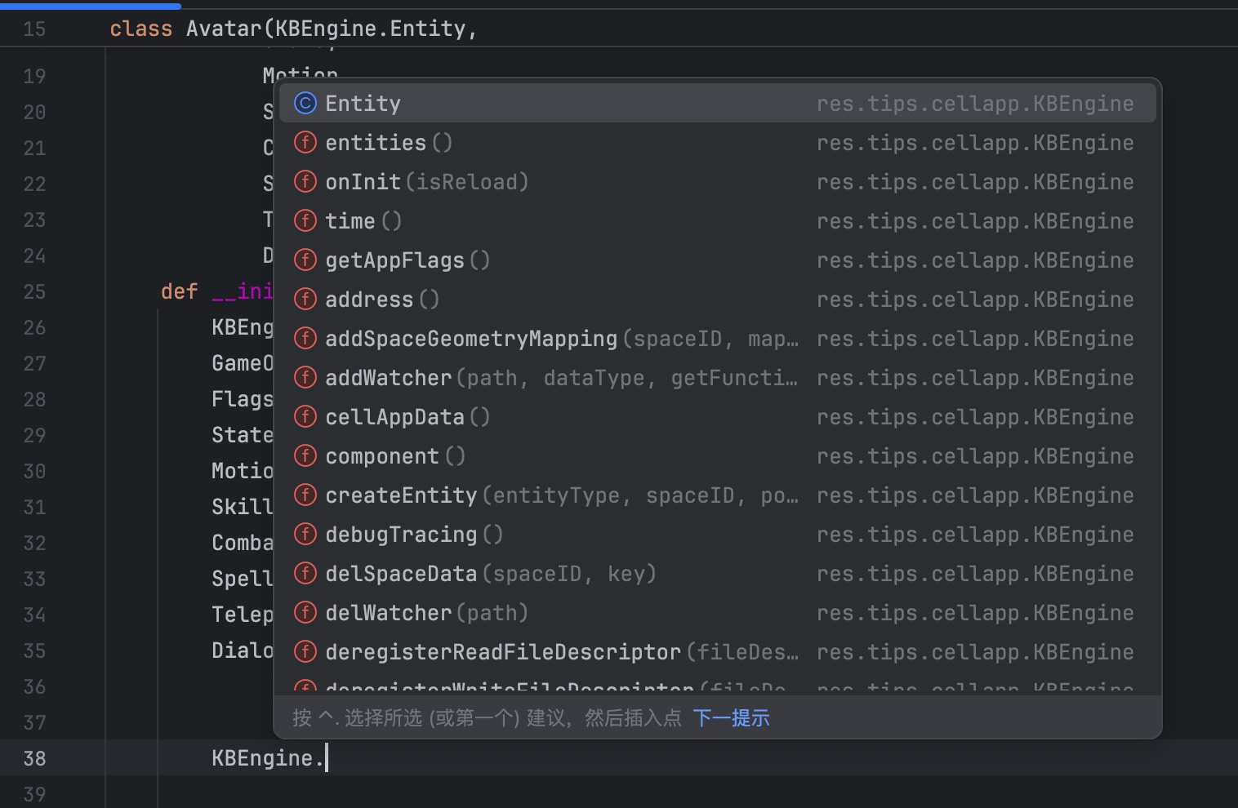Image resolution: width=1238 pixels, height=808 pixels.
Task: Click the function icon next to time()
Action: tap(305, 221)
